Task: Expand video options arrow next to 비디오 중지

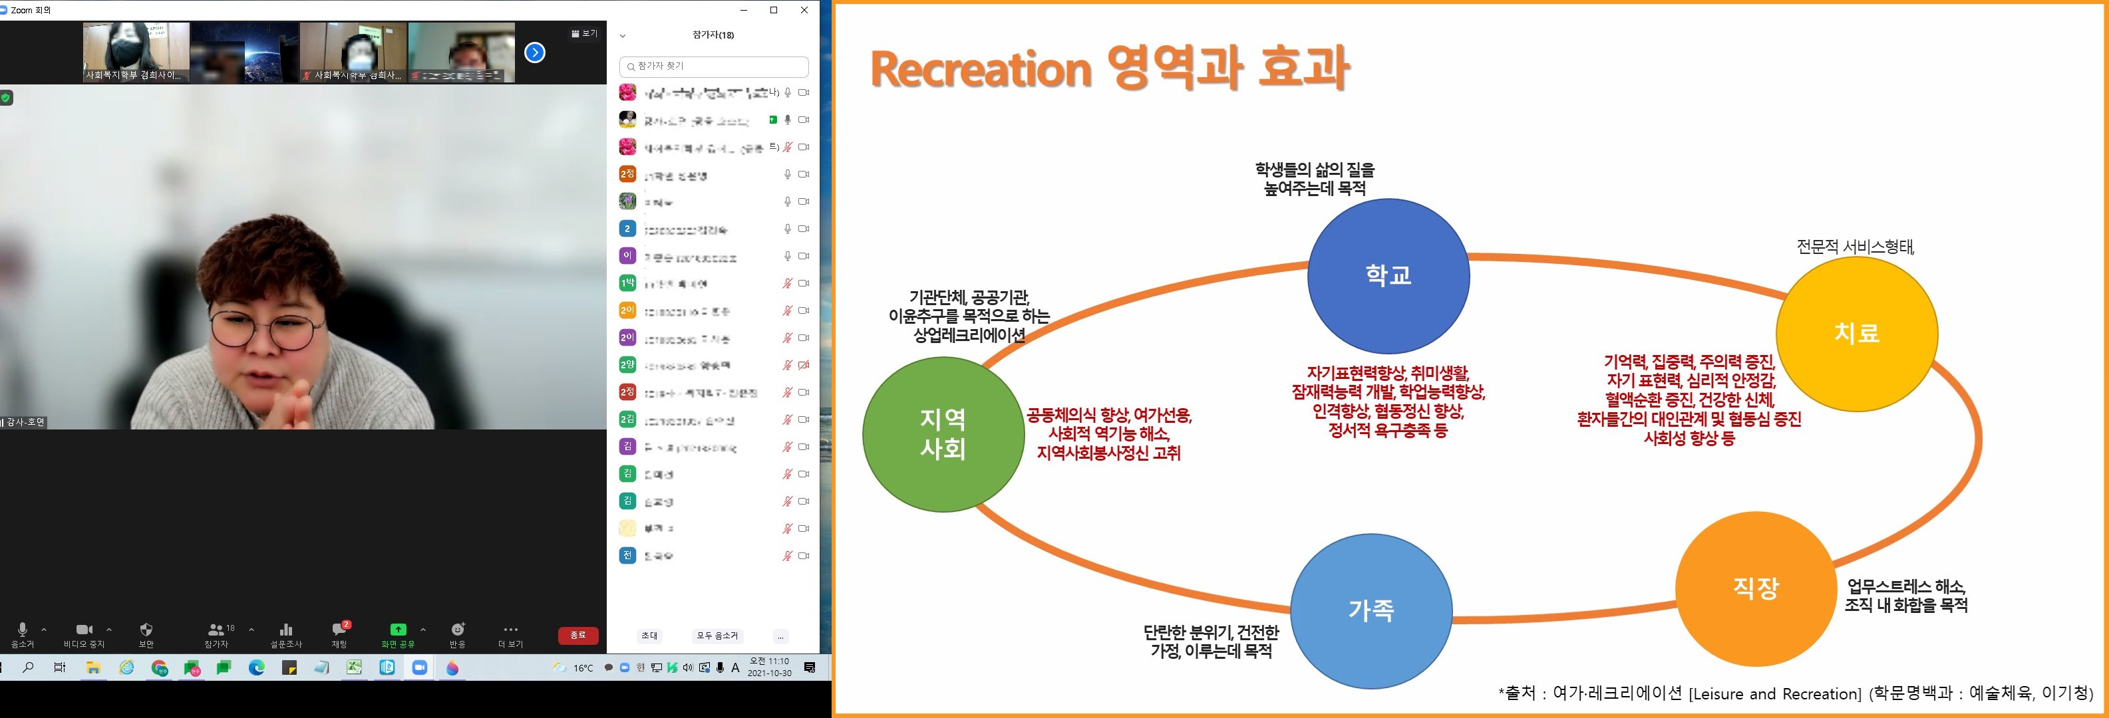Action: click(x=109, y=630)
